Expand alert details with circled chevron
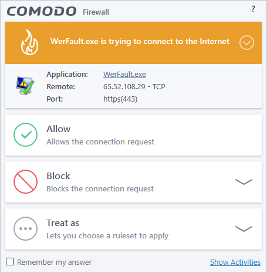The height and width of the screenshot is (273, 267). (x=246, y=42)
